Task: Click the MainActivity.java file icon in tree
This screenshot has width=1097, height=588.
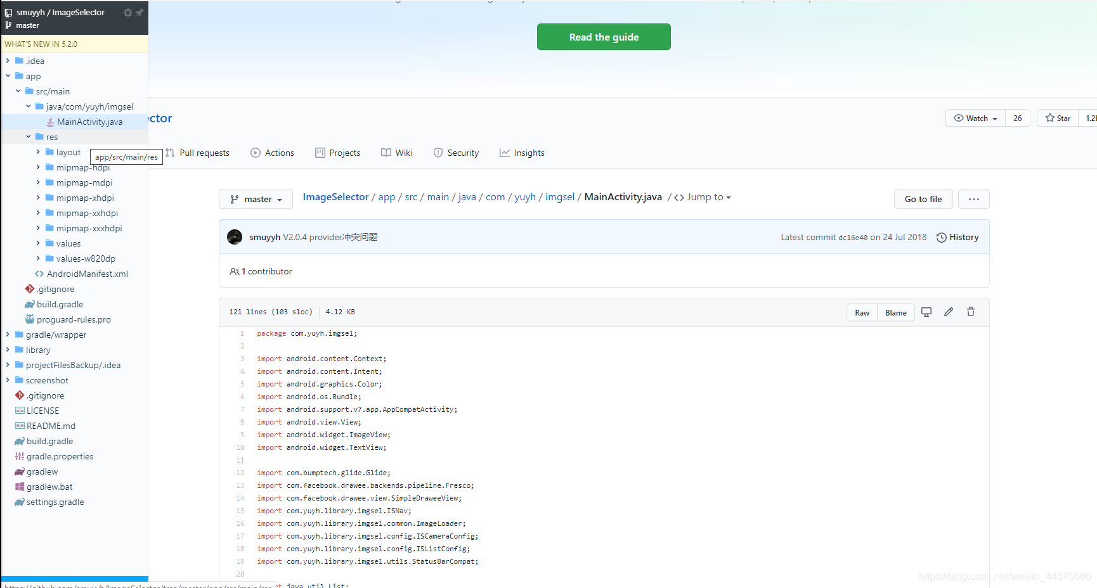Action: tap(50, 122)
